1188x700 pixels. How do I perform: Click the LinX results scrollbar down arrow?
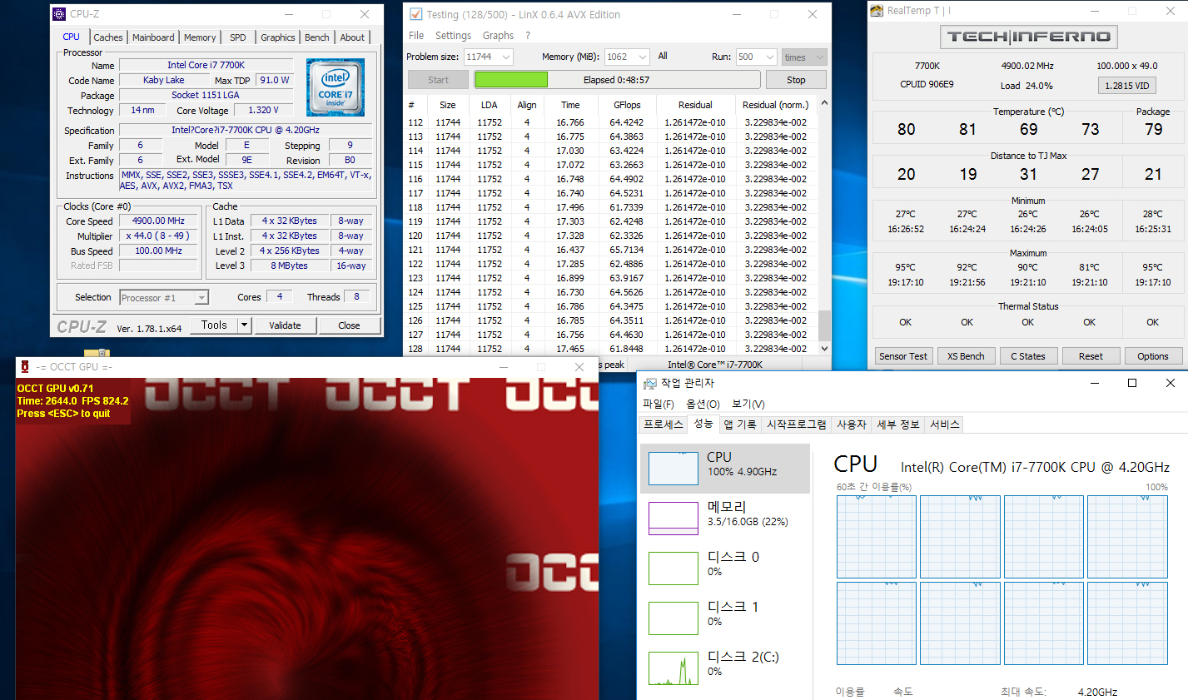(824, 349)
